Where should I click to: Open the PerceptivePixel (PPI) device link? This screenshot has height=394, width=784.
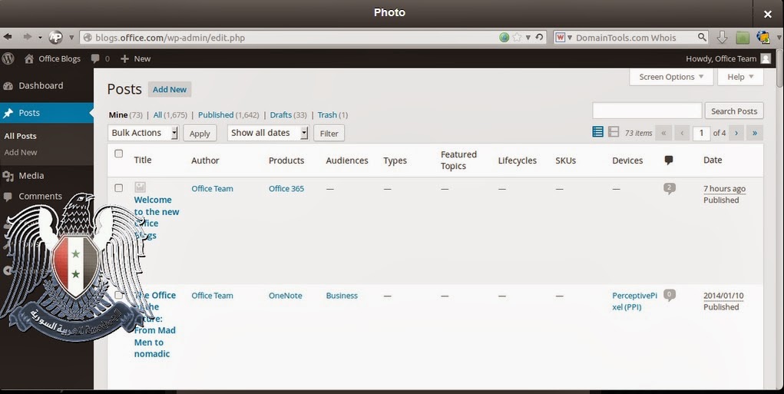[634, 301]
